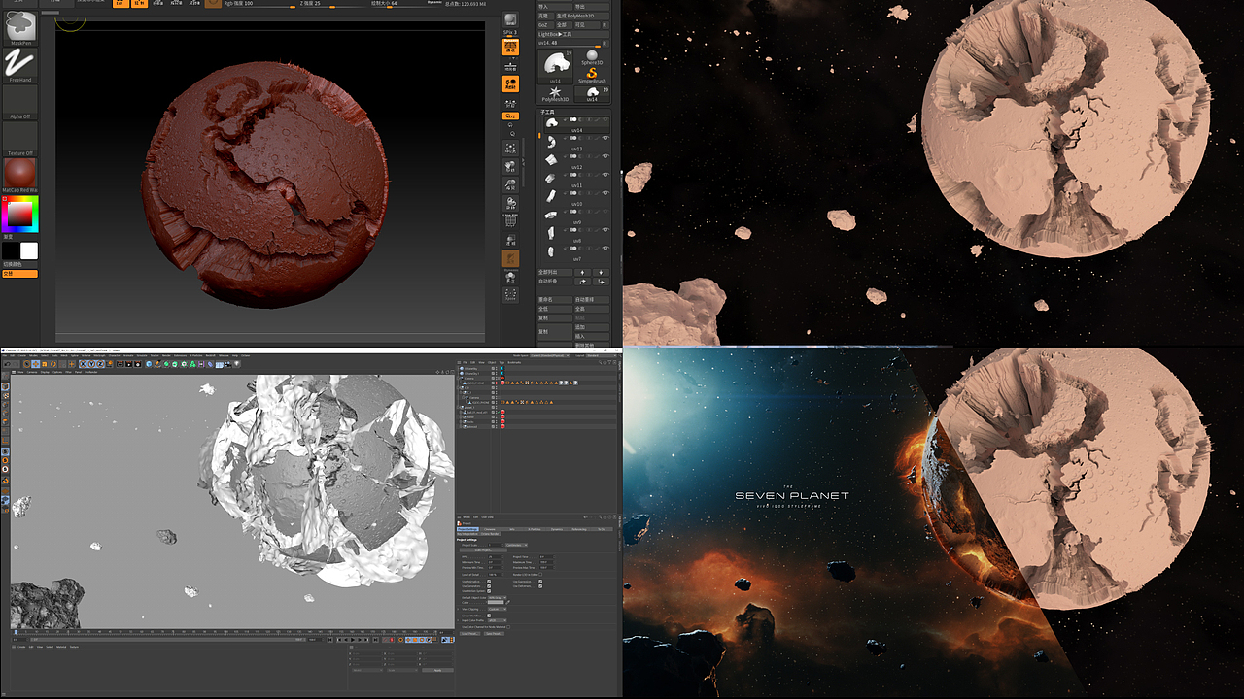This screenshot has height=699, width=1244.
Task: Click 全部列出 (List All) subtool button
Action: tap(554, 272)
